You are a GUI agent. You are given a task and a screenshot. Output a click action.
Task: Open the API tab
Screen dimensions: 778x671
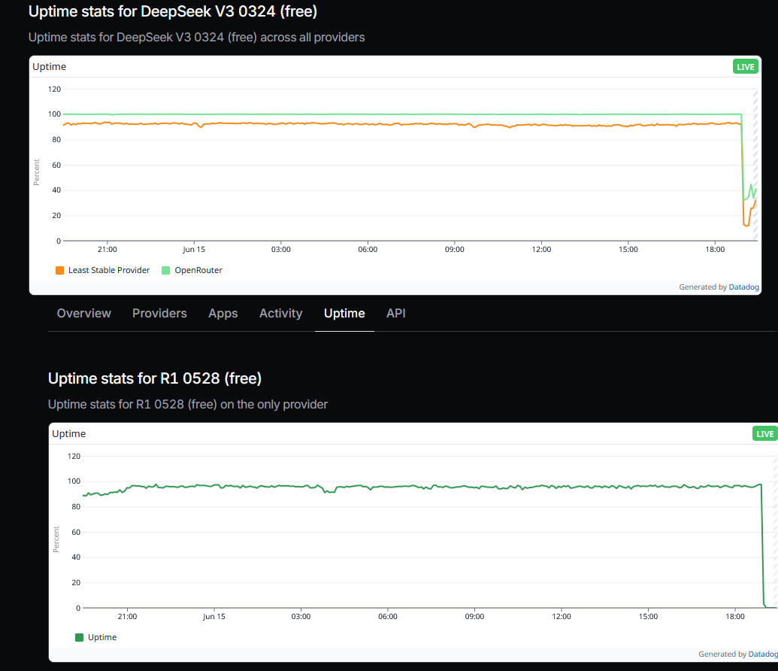tap(396, 314)
